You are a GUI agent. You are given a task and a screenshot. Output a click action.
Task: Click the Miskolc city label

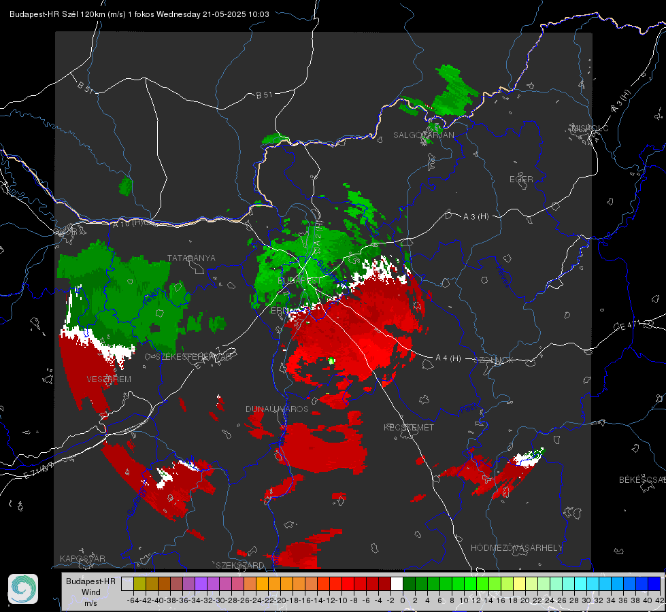point(590,128)
